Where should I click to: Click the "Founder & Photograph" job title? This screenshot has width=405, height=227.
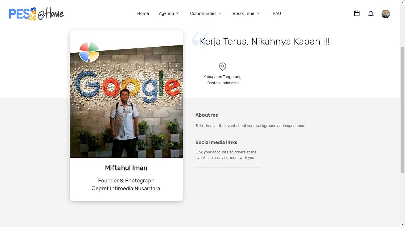click(x=126, y=181)
